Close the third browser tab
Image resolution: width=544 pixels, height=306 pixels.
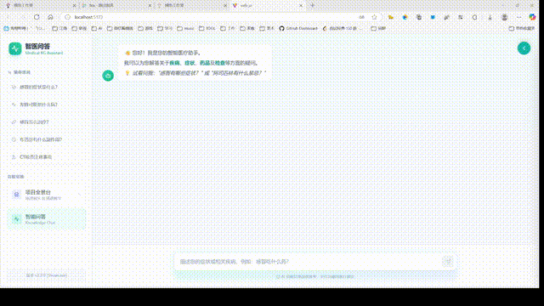(225, 6)
